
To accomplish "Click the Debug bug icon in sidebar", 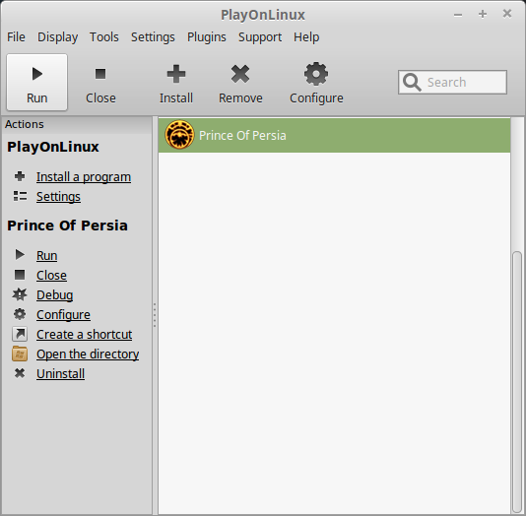I will click(20, 294).
